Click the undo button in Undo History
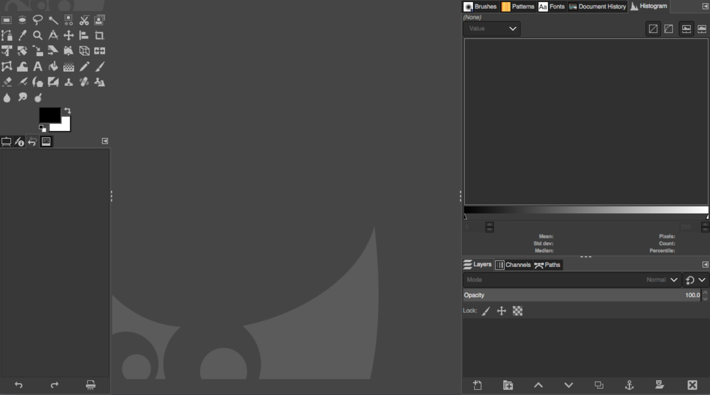The image size is (710, 395). (x=19, y=385)
